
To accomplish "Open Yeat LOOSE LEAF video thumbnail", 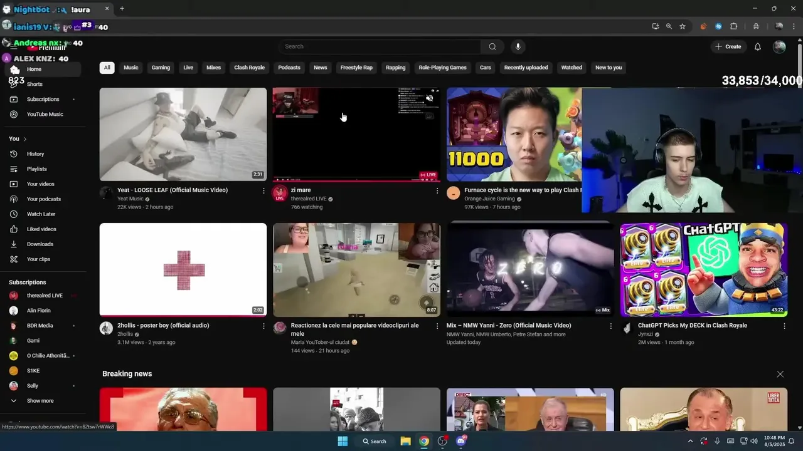I will (x=183, y=135).
